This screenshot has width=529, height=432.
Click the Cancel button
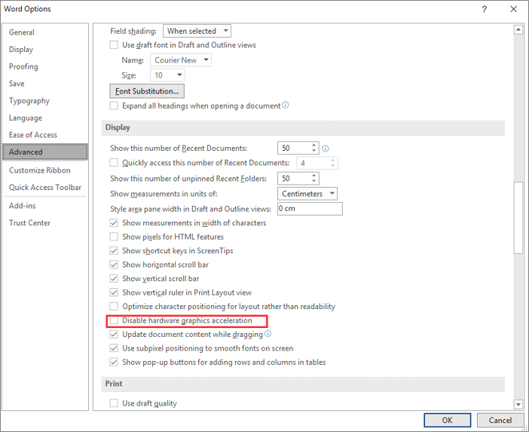(500, 420)
